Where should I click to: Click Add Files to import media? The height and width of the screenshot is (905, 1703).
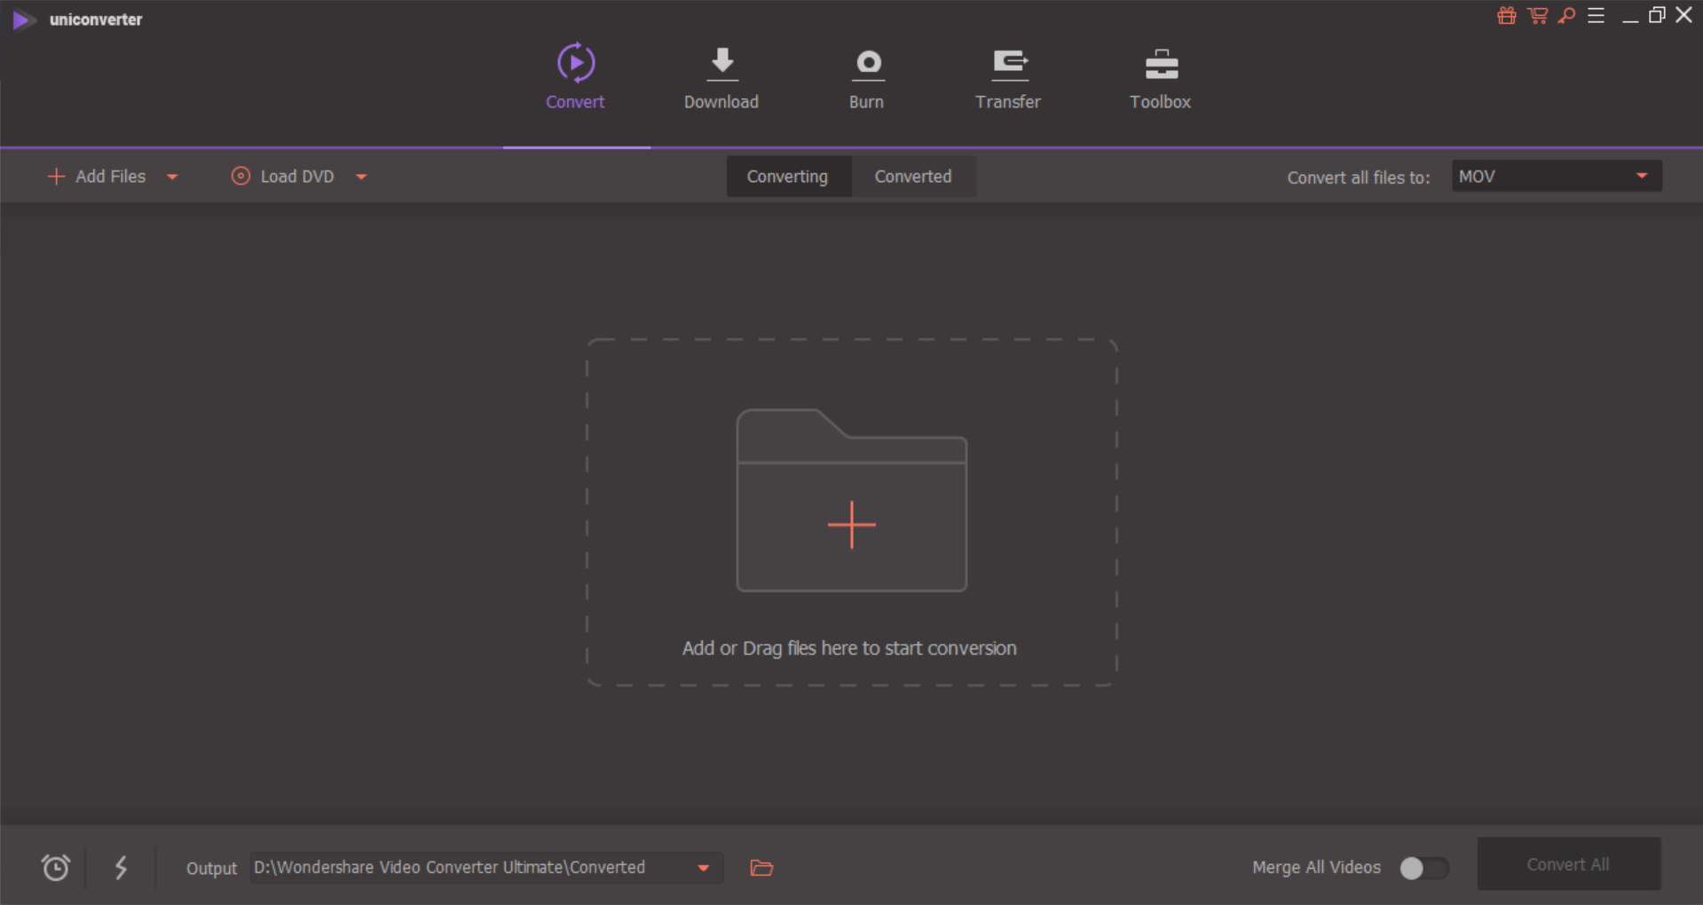click(x=98, y=176)
